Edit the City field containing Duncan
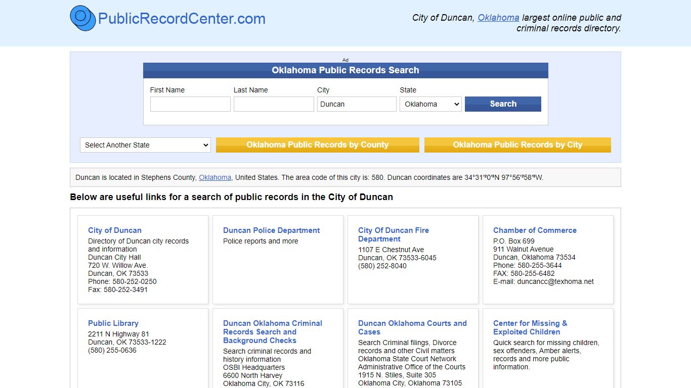Image resolution: width=691 pixels, height=388 pixels. pyautogui.click(x=357, y=104)
